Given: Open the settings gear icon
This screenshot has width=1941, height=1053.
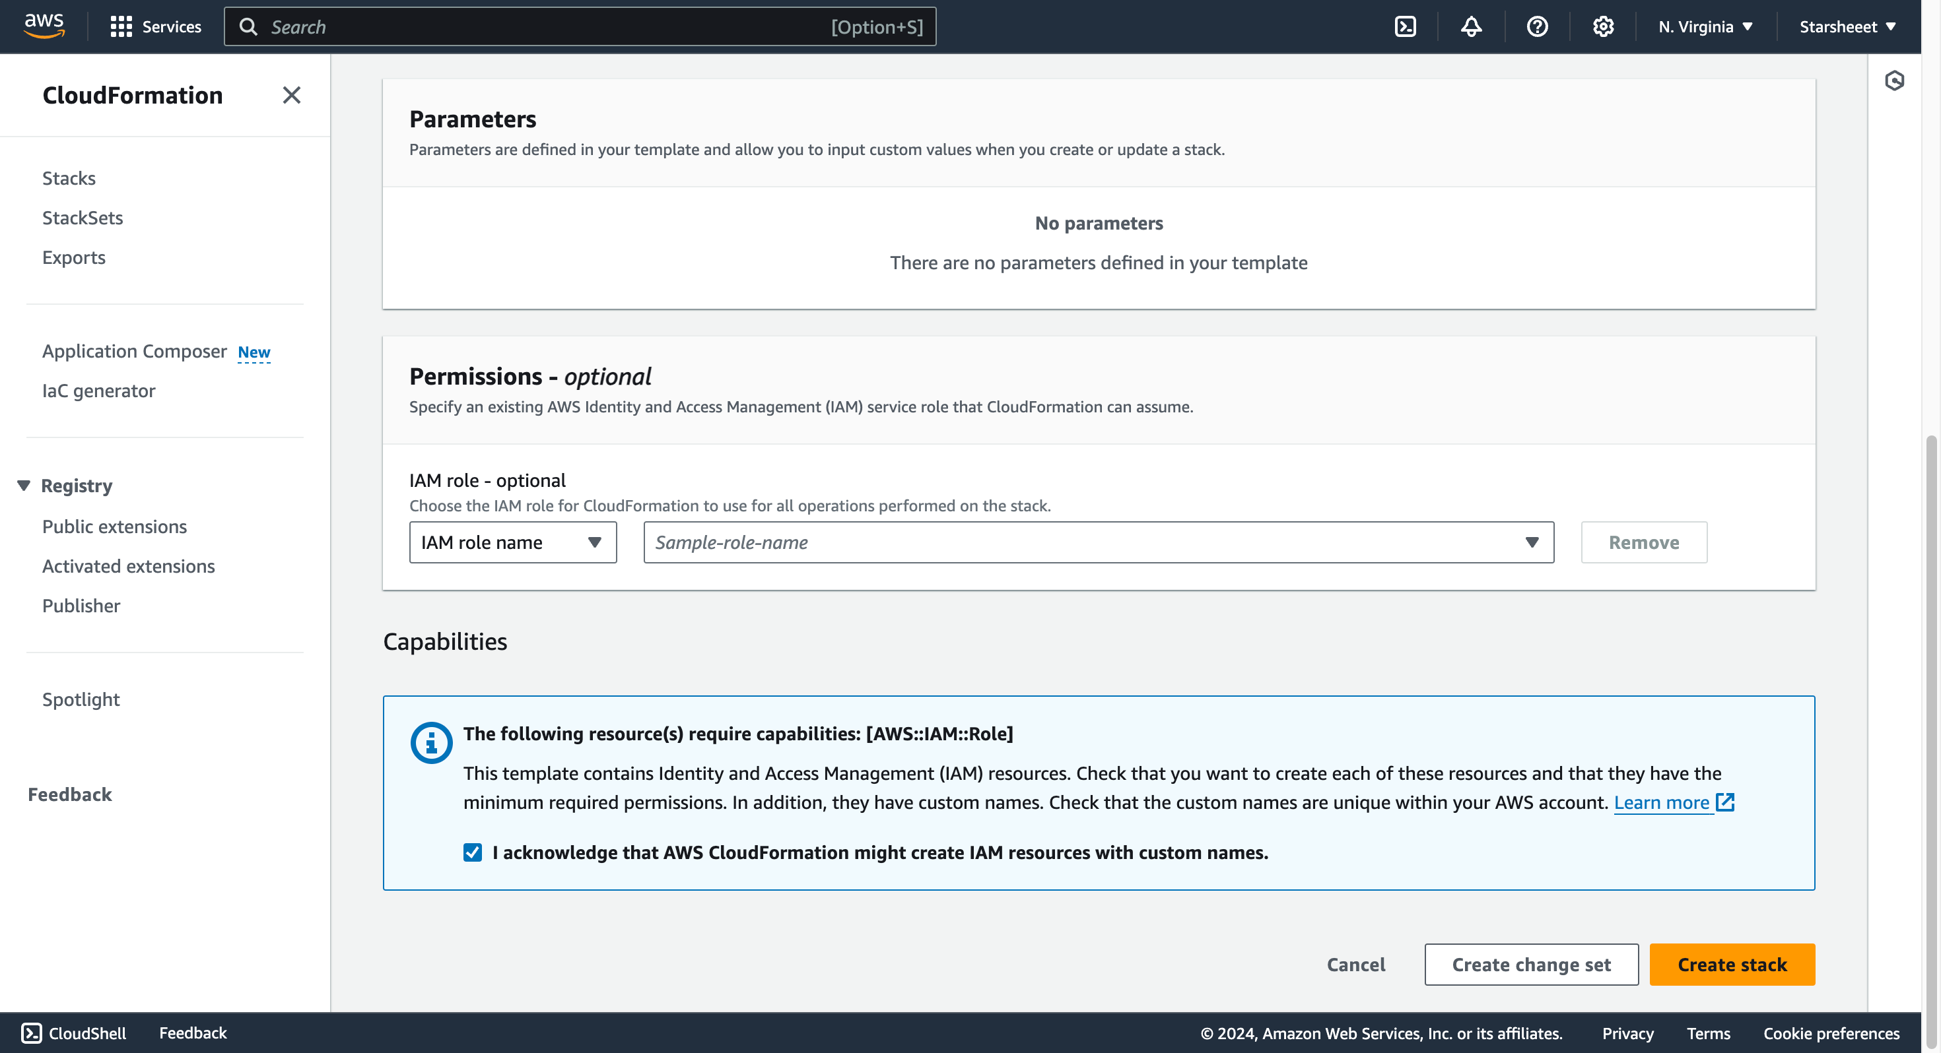Looking at the screenshot, I should click(1603, 27).
